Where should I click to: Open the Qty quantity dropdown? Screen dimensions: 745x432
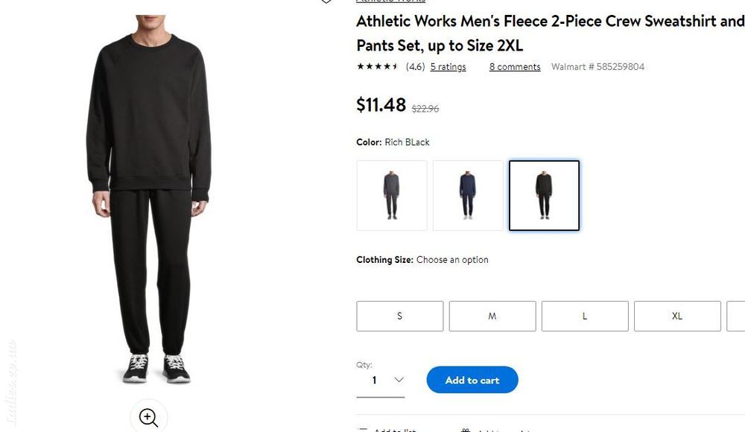[x=381, y=380]
